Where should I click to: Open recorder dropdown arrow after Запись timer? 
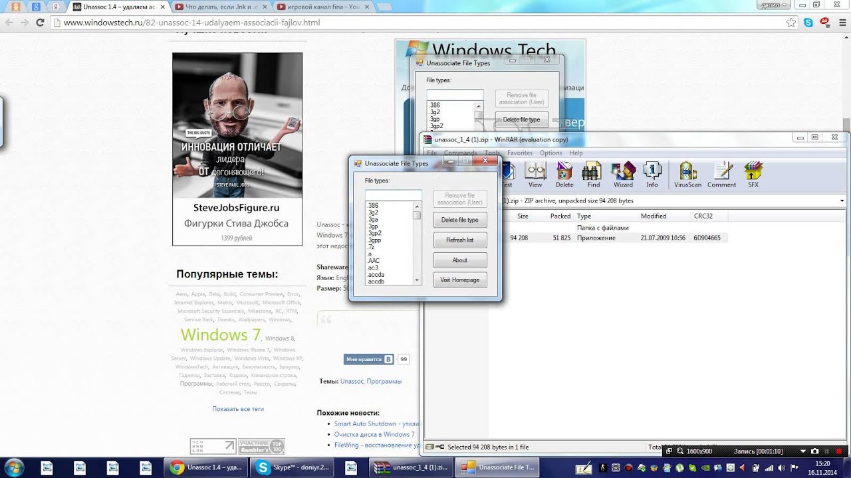pyautogui.click(x=803, y=451)
